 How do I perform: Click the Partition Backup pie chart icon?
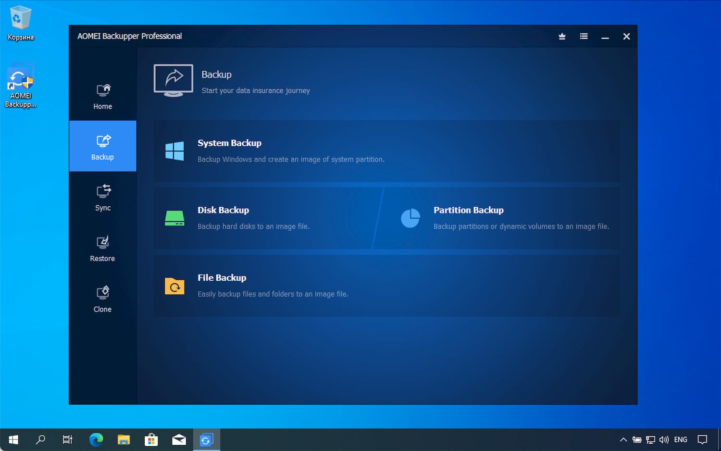[x=410, y=218]
